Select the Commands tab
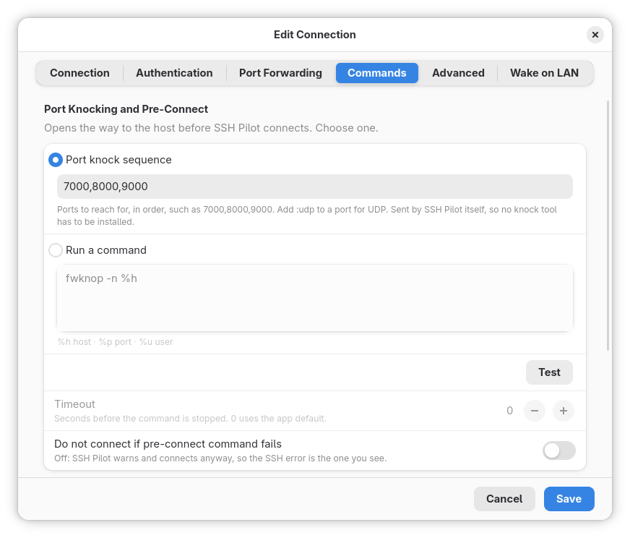 377,73
